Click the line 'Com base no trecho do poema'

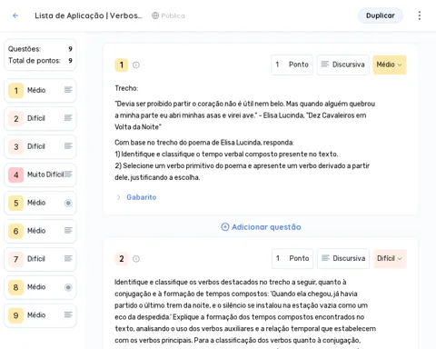tap(204, 143)
